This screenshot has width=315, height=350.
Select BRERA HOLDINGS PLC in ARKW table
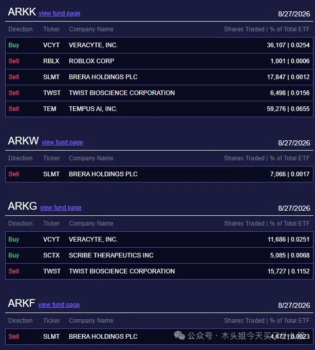[103, 174]
